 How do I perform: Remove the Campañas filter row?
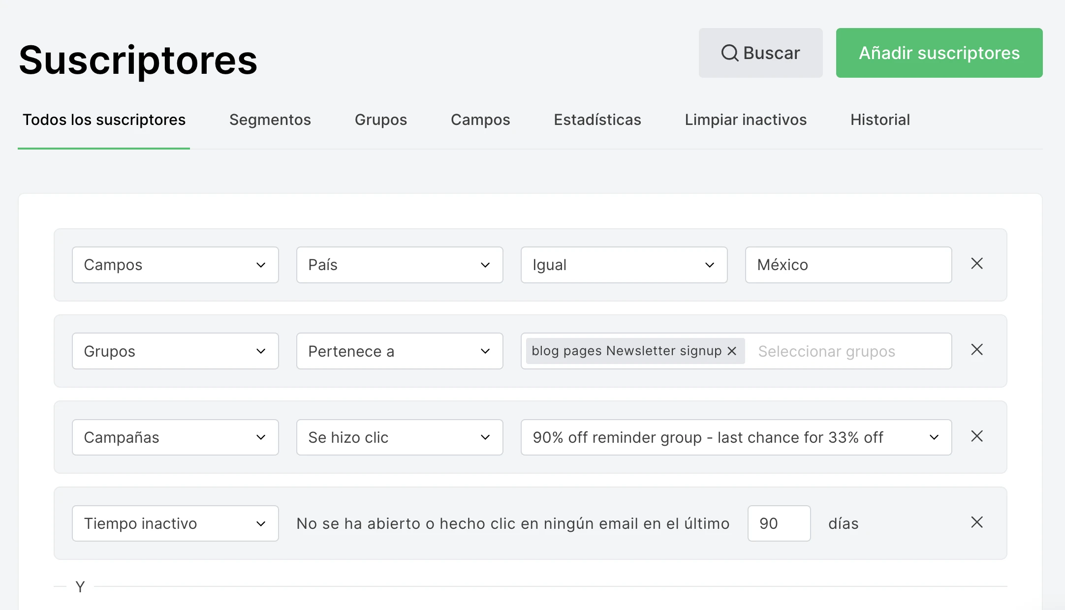[x=976, y=436]
